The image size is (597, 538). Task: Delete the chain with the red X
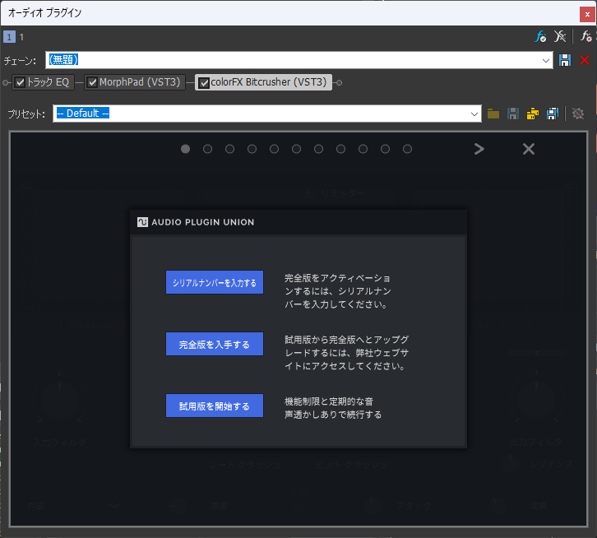click(585, 60)
